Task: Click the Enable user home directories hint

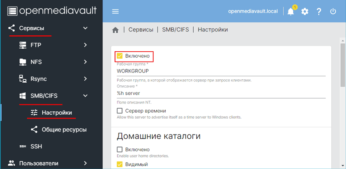Action: tap(143, 156)
